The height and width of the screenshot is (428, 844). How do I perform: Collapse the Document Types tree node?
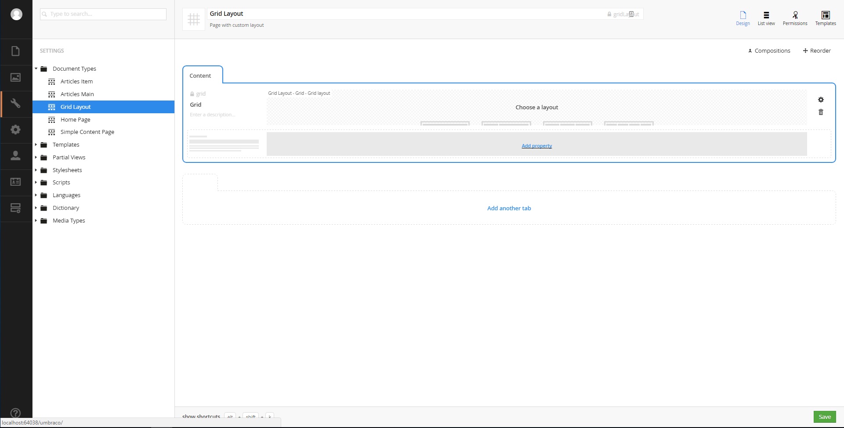(36, 69)
